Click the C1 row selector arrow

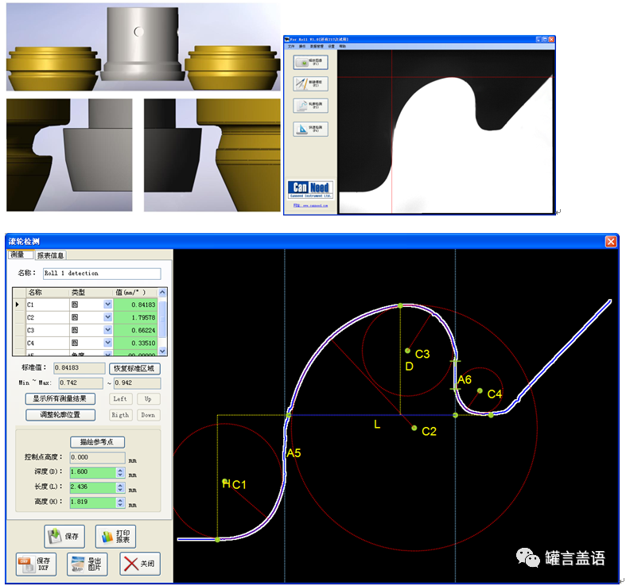coord(19,305)
